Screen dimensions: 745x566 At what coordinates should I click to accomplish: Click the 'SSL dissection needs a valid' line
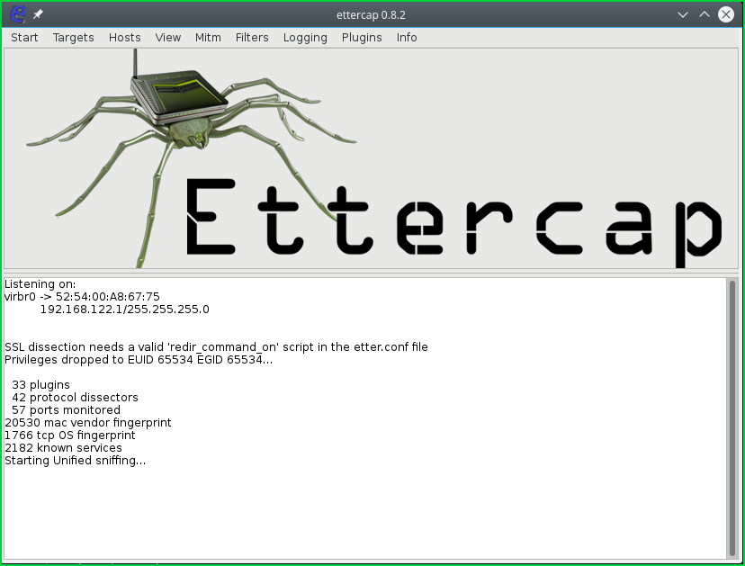tap(216, 347)
